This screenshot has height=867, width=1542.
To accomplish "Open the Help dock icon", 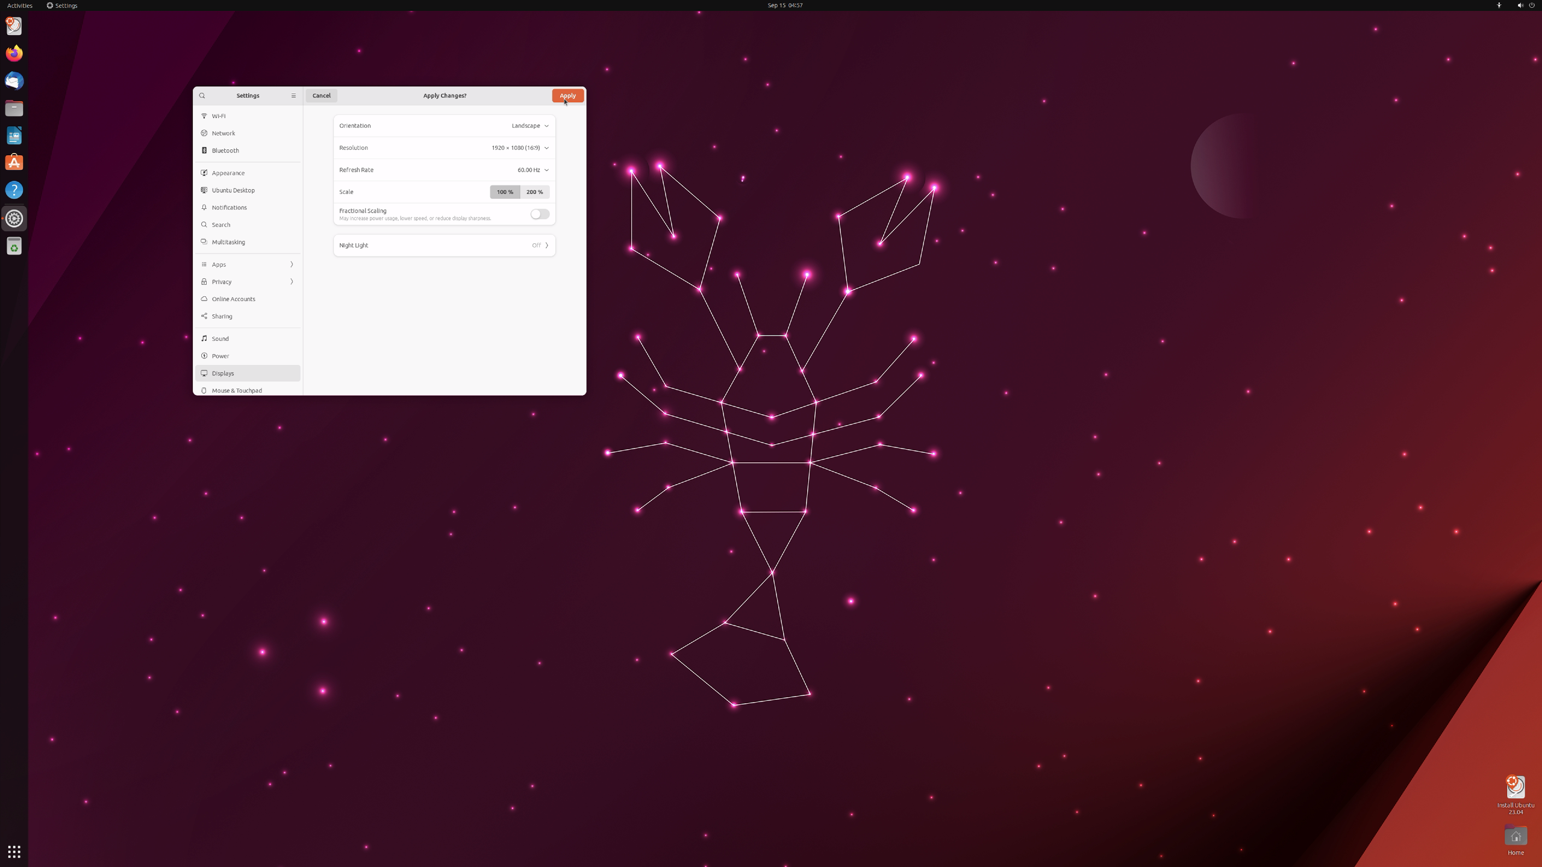I will click(x=14, y=190).
